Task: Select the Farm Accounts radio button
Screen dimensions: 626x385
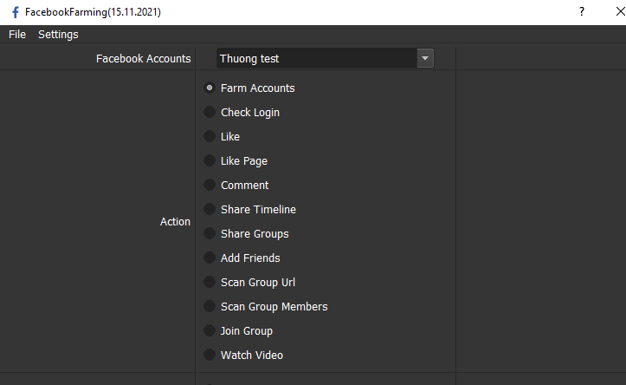Action: 210,88
